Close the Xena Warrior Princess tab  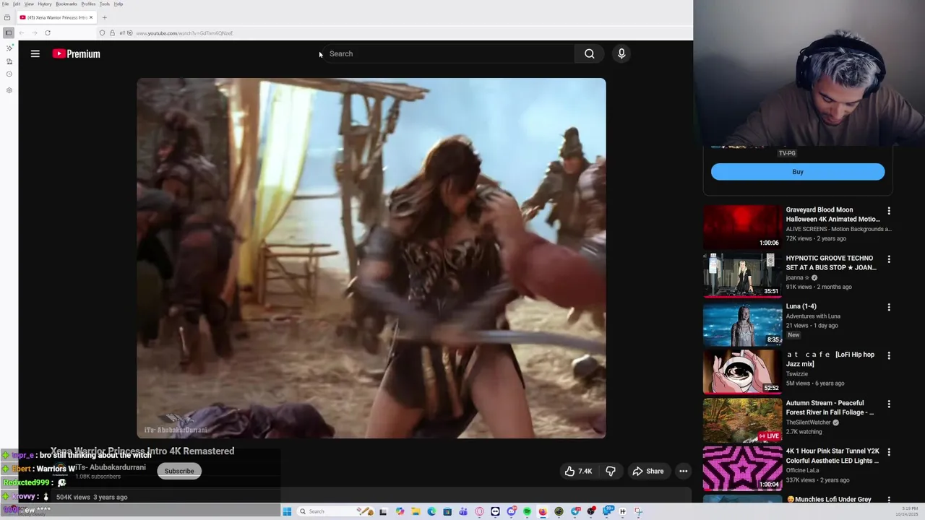tap(91, 17)
